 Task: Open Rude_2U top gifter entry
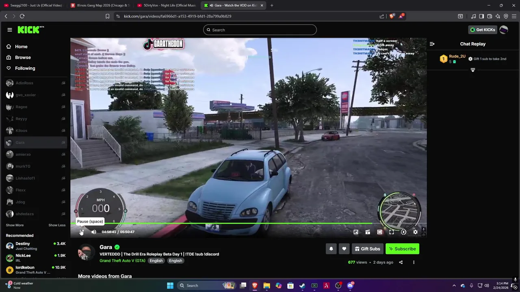[x=453, y=59]
